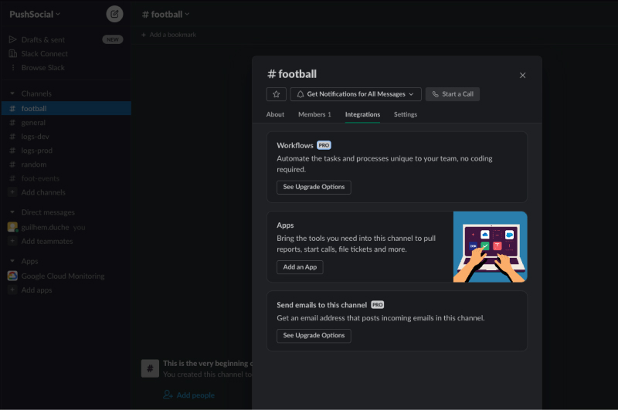The height and width of the screenshot is (410, 618).
Task: Click the hash icon beside logs-prod
Action: coord(12,151)
